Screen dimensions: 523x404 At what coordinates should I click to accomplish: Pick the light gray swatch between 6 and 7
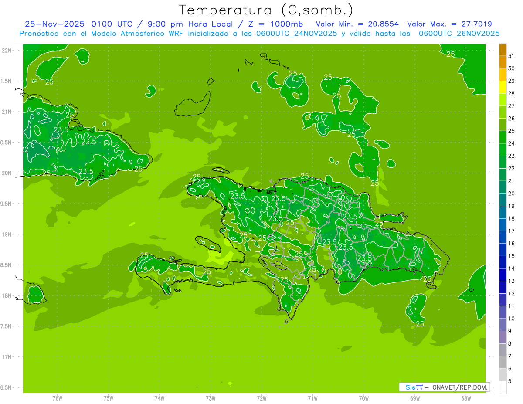click(x=503, y=362)
